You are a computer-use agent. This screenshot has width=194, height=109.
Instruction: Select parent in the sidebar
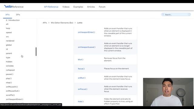[x=9, y=53]
